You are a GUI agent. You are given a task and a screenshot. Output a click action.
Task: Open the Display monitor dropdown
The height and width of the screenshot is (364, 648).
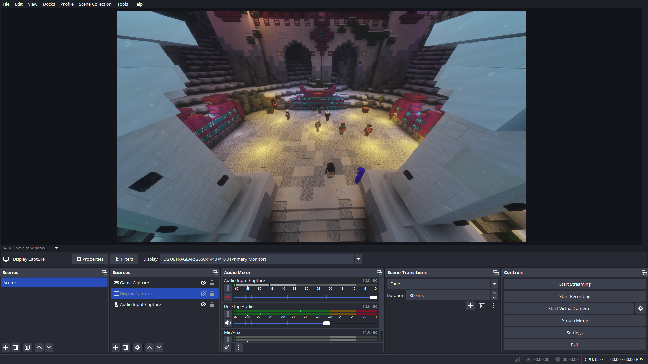[358, 259]
